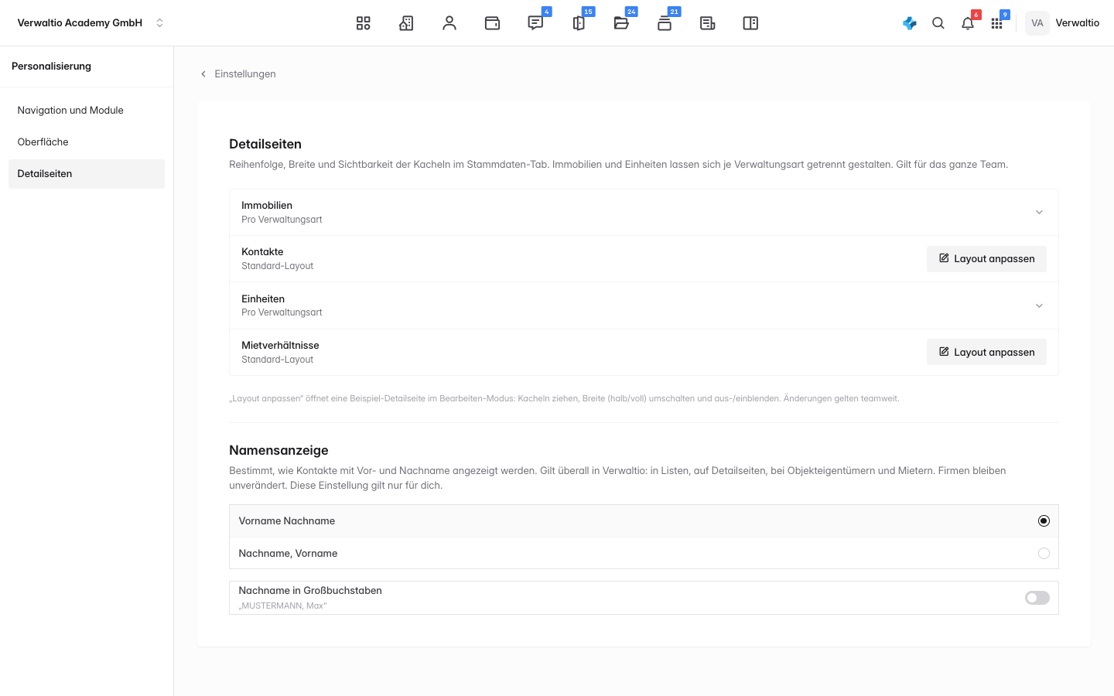Enable 'Nachname in Großbuchstaben' toggle
This screenshot has height=696, width=1114.
click(x=1037, y=598)
